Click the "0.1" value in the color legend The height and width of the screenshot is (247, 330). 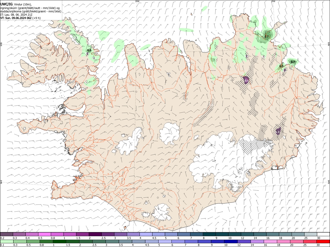3,245
